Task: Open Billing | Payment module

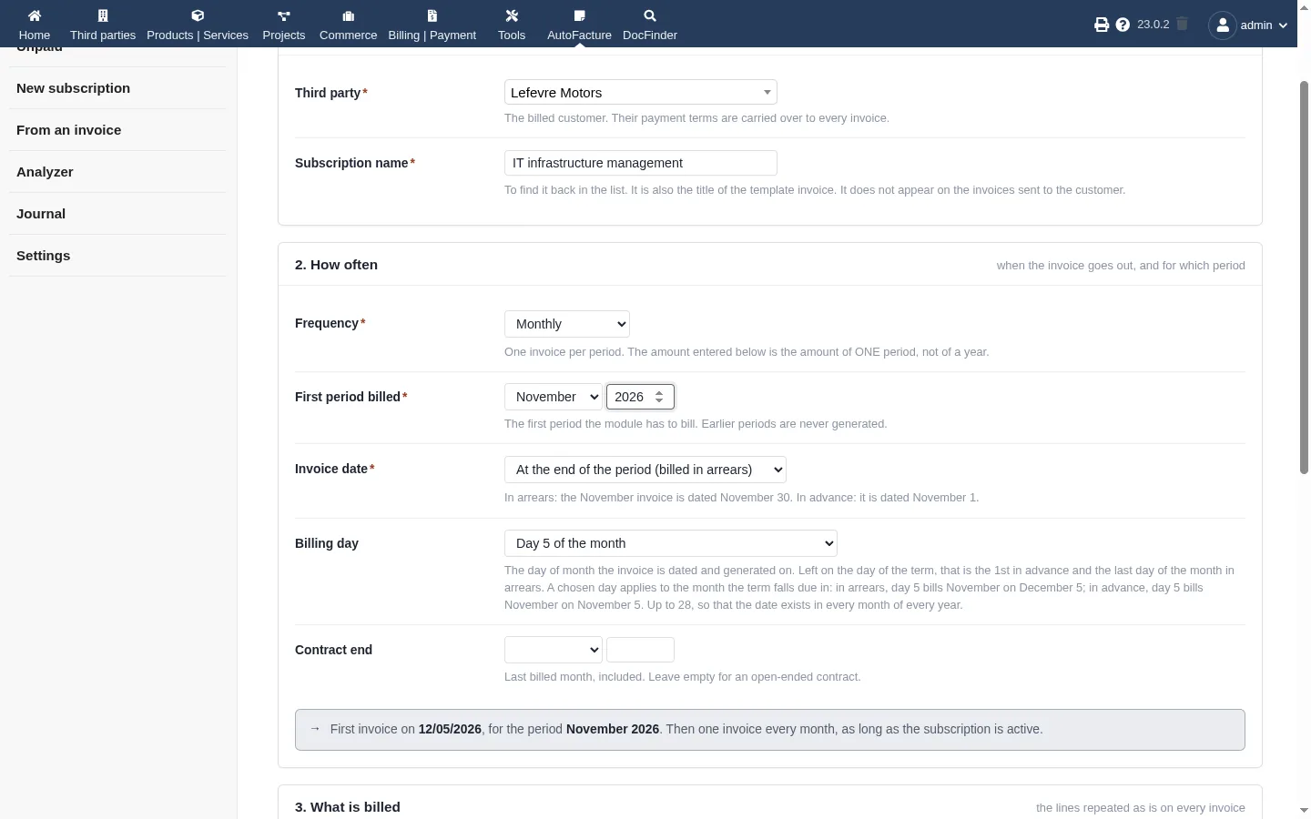Action: click(432, 25)
